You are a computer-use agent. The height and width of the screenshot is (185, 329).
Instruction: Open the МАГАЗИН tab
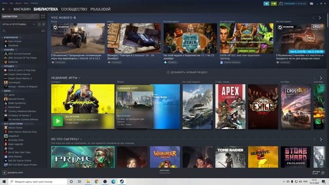pos(22,9)
